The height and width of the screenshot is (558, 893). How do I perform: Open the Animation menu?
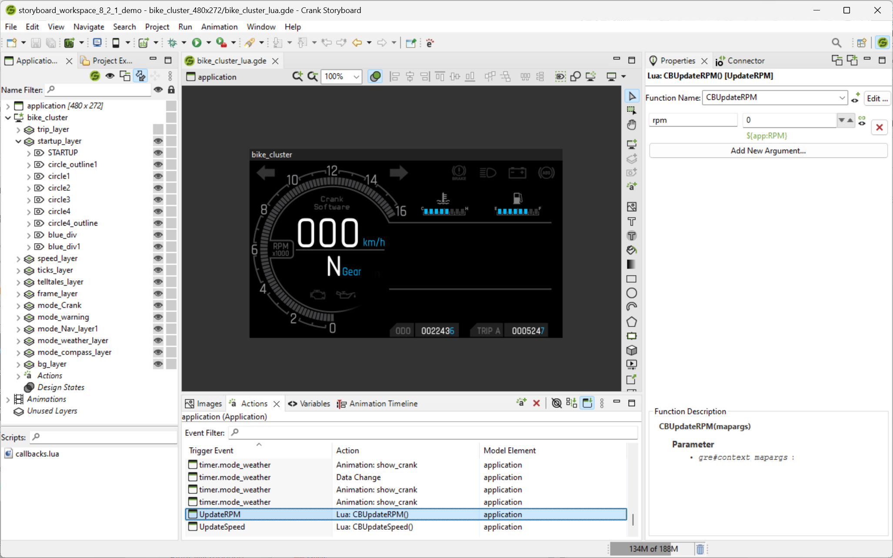219,27
